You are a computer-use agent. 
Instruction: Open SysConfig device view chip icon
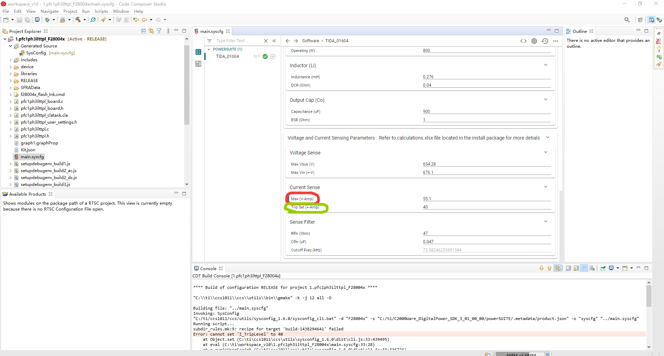tap(534, 41)
